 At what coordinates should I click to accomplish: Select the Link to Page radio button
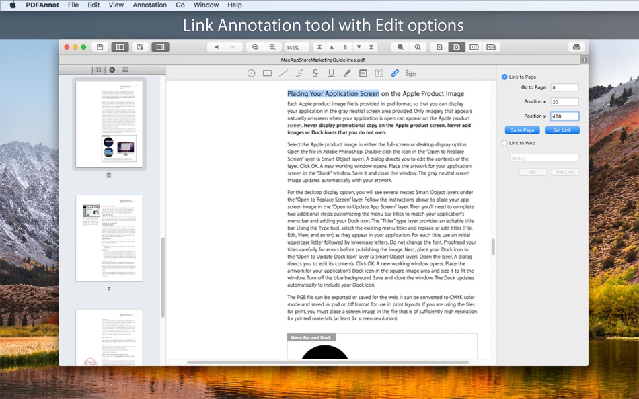[x=504, y=77]
